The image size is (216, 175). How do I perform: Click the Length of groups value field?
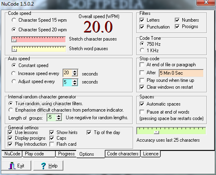(52, 118)
